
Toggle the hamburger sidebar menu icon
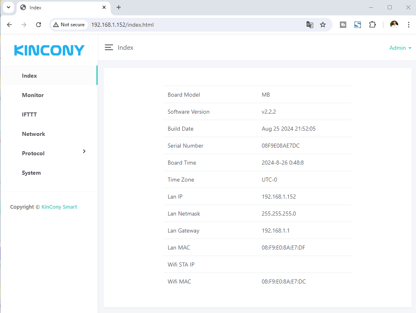pos(109,48)
